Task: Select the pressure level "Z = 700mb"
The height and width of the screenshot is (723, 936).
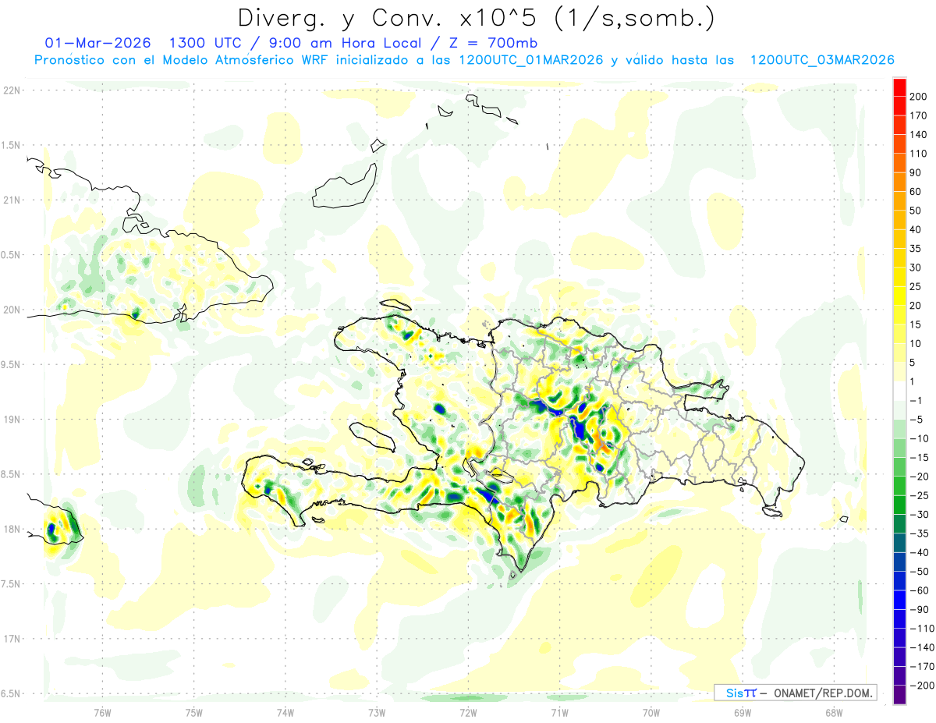Action: [x=492, y=42]
